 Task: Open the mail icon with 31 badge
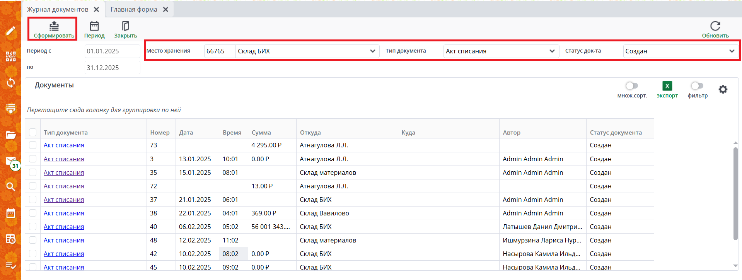click(10, 161)
